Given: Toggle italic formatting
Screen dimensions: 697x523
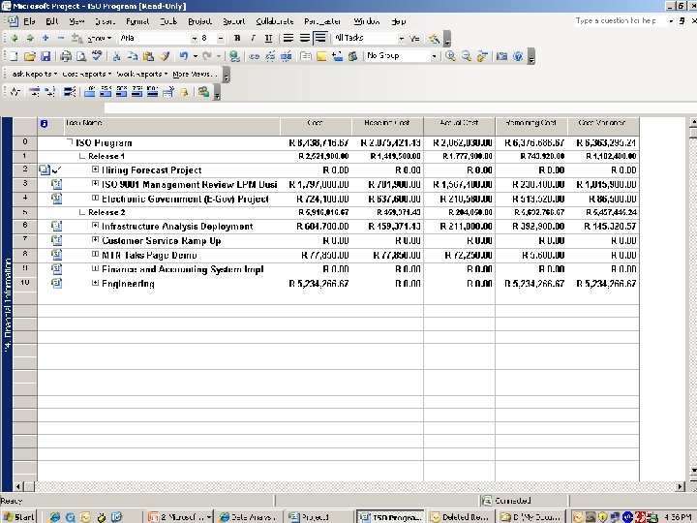Looking at the screenshot, I should coord(253,38).
